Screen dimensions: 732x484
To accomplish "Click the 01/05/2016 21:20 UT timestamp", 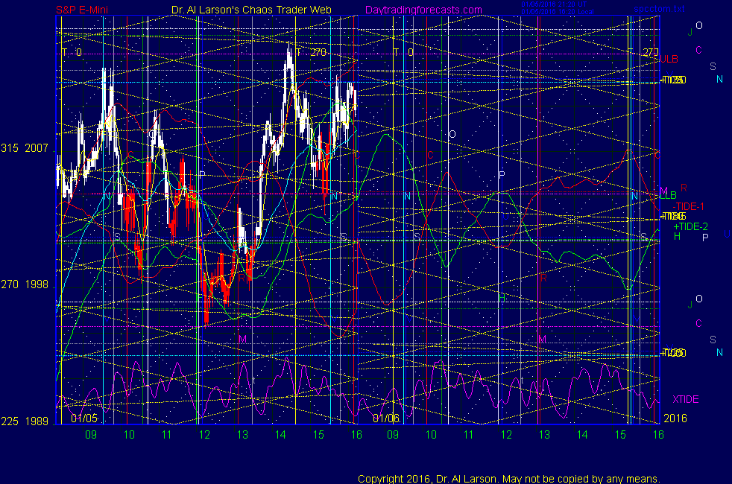I will [x=554, y=4].
